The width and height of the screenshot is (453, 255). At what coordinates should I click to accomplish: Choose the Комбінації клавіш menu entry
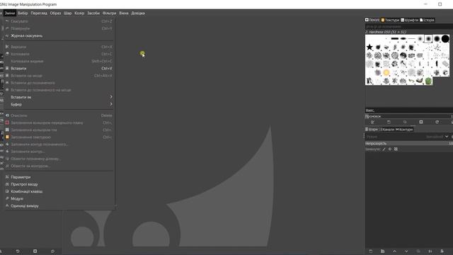coord(59,191)
